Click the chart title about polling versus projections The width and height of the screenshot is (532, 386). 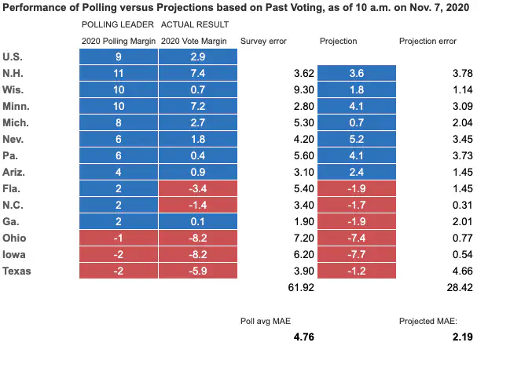click(242, 6)
